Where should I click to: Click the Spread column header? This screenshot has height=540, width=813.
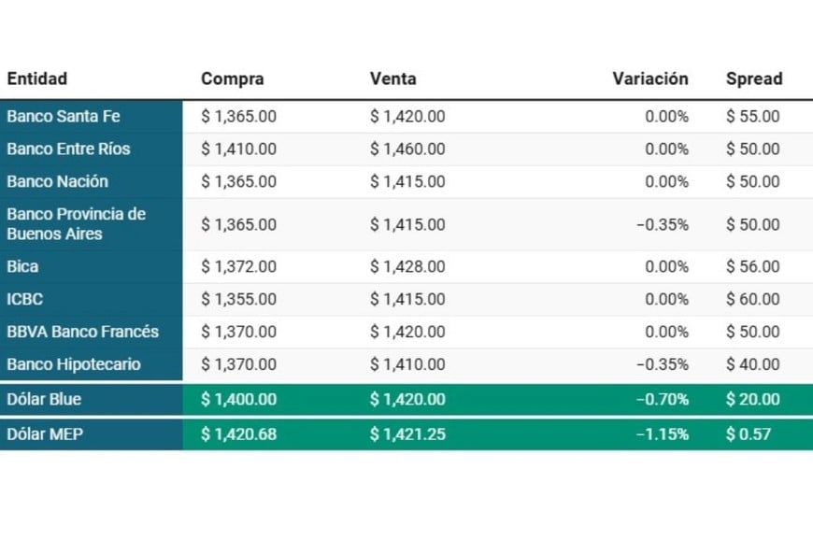pos(753,79)
